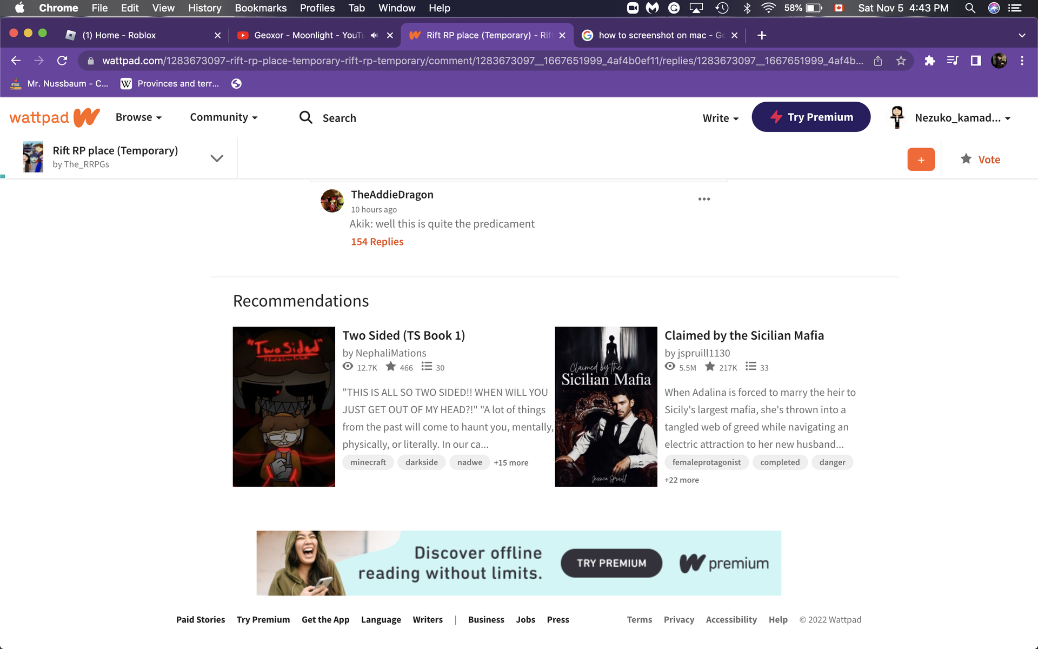Click the Wi-Fi icon in the menu bar
Image resolution: width=1038 pixels, height=649 pixels.
pyautogui.click(x=768, y=8)
